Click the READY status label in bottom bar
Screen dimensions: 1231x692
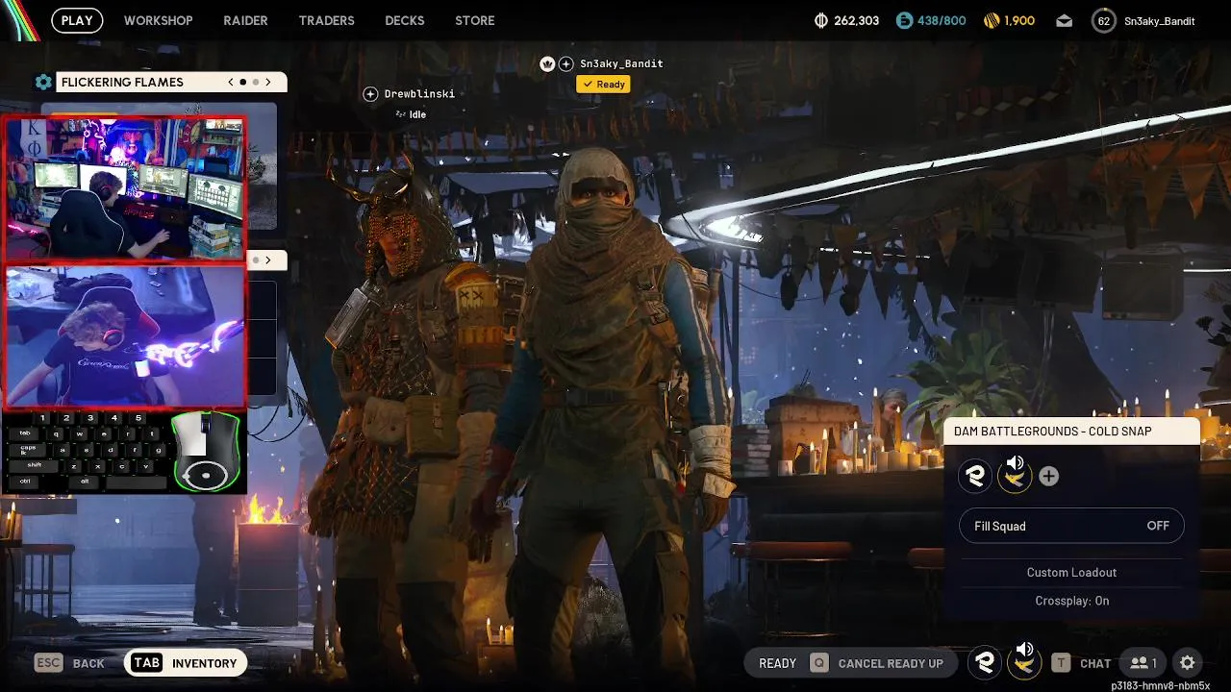(777, 663)
